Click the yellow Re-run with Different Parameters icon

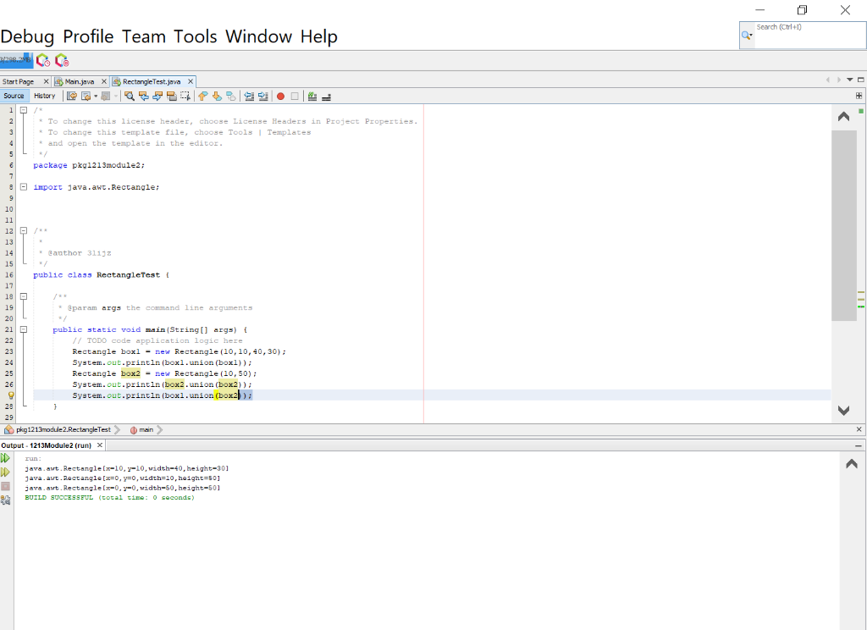5,471
